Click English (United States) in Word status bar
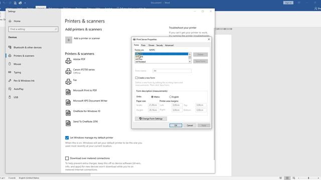 click(29, 178)
